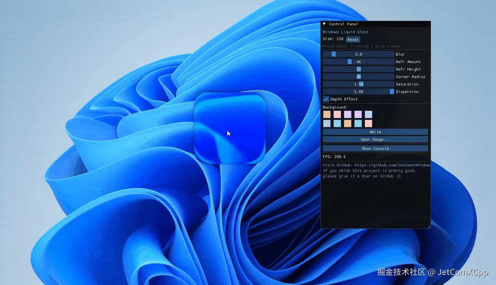Click the Show Console button
This screenshot has height=285, width=496.
pos(375,149)
